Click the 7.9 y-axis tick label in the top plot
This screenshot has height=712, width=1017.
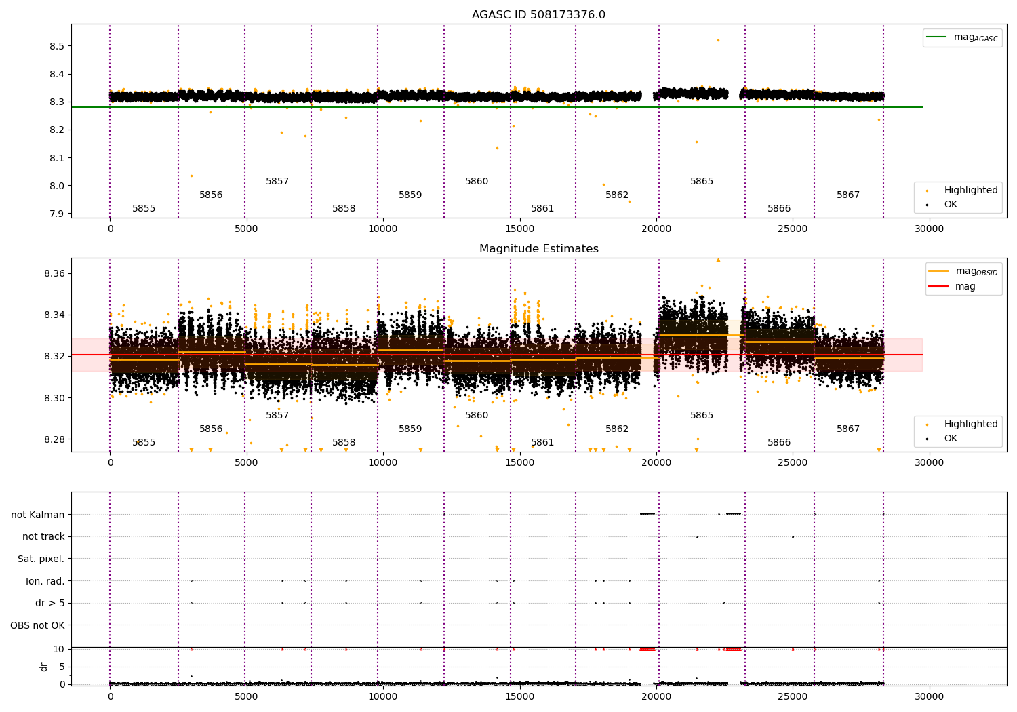[x=56, y=214]
